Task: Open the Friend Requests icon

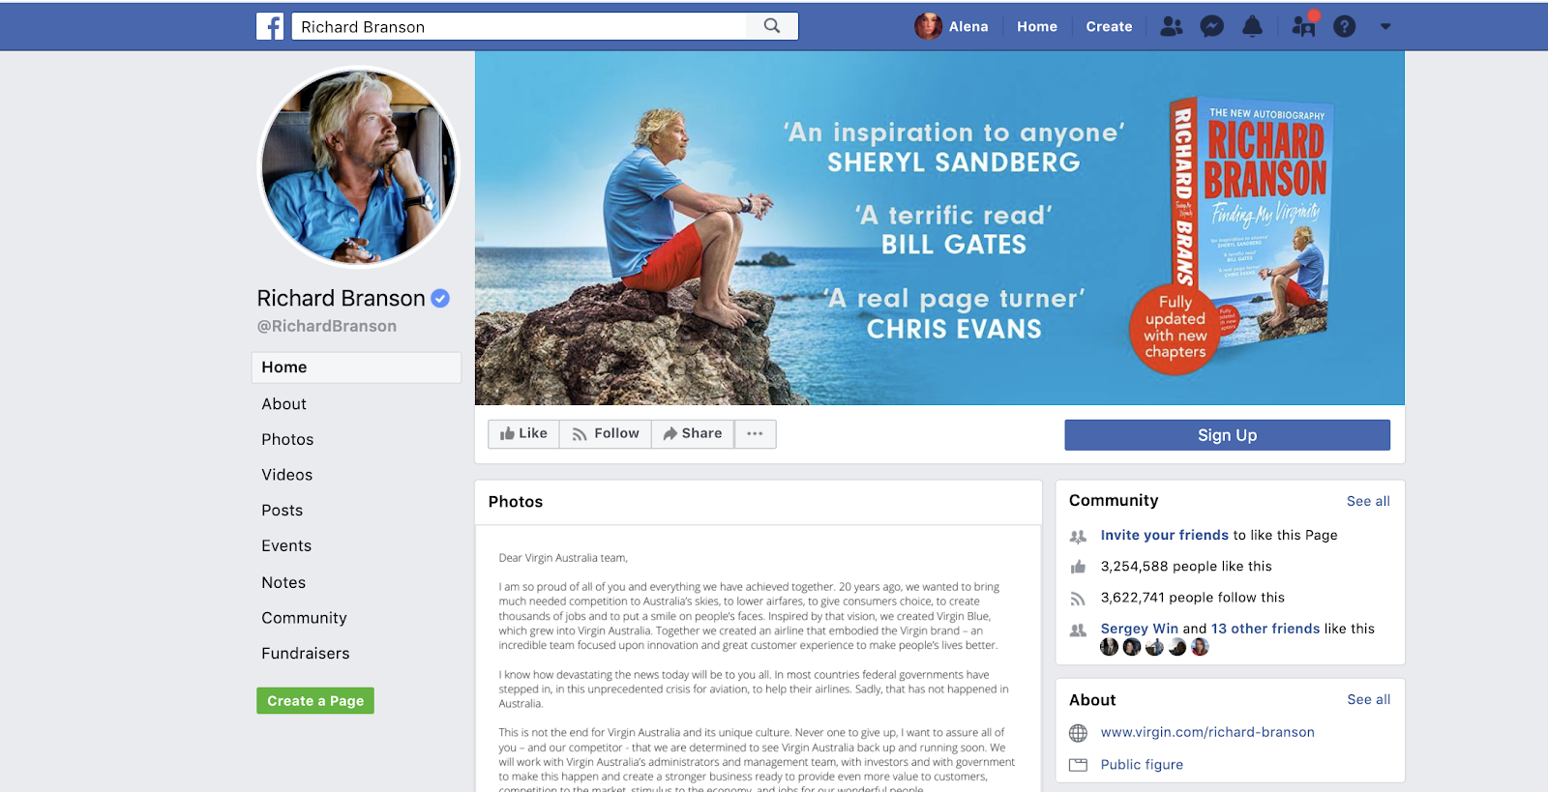Action: pyautogui.click(x=1172, y=26)
